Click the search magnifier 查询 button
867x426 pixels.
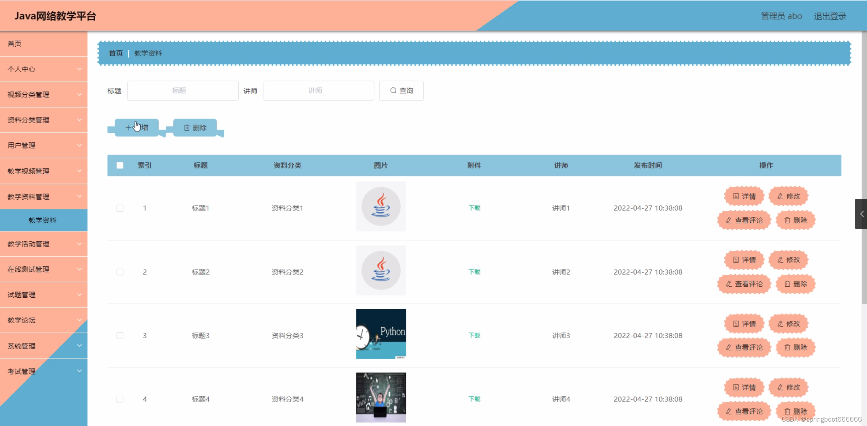(401, 91)
